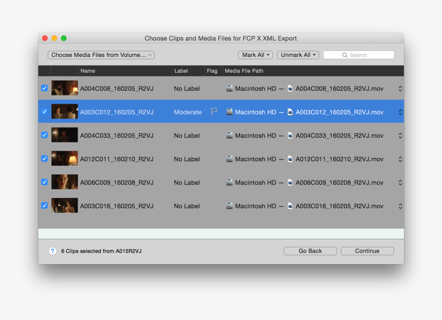Click the path stepper chevrons on the A004C008 row
Viewport: 442px width, 320px height.
(x=400, y=88)
